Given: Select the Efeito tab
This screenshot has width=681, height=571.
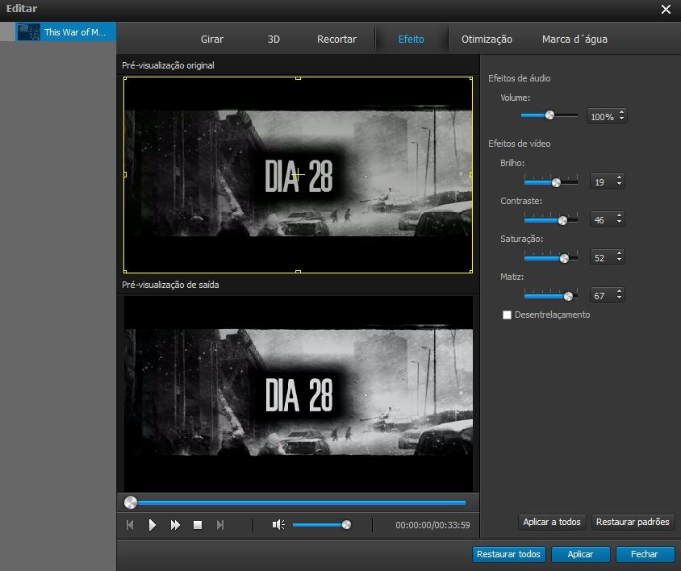Looking at the screenshot, I should click(x=412, y=39).
